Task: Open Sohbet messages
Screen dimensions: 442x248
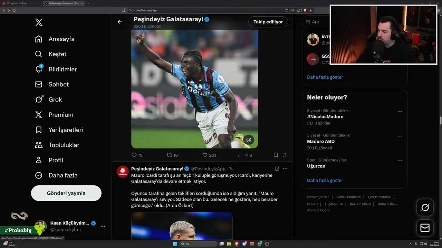Action: (x=52, y=84)
